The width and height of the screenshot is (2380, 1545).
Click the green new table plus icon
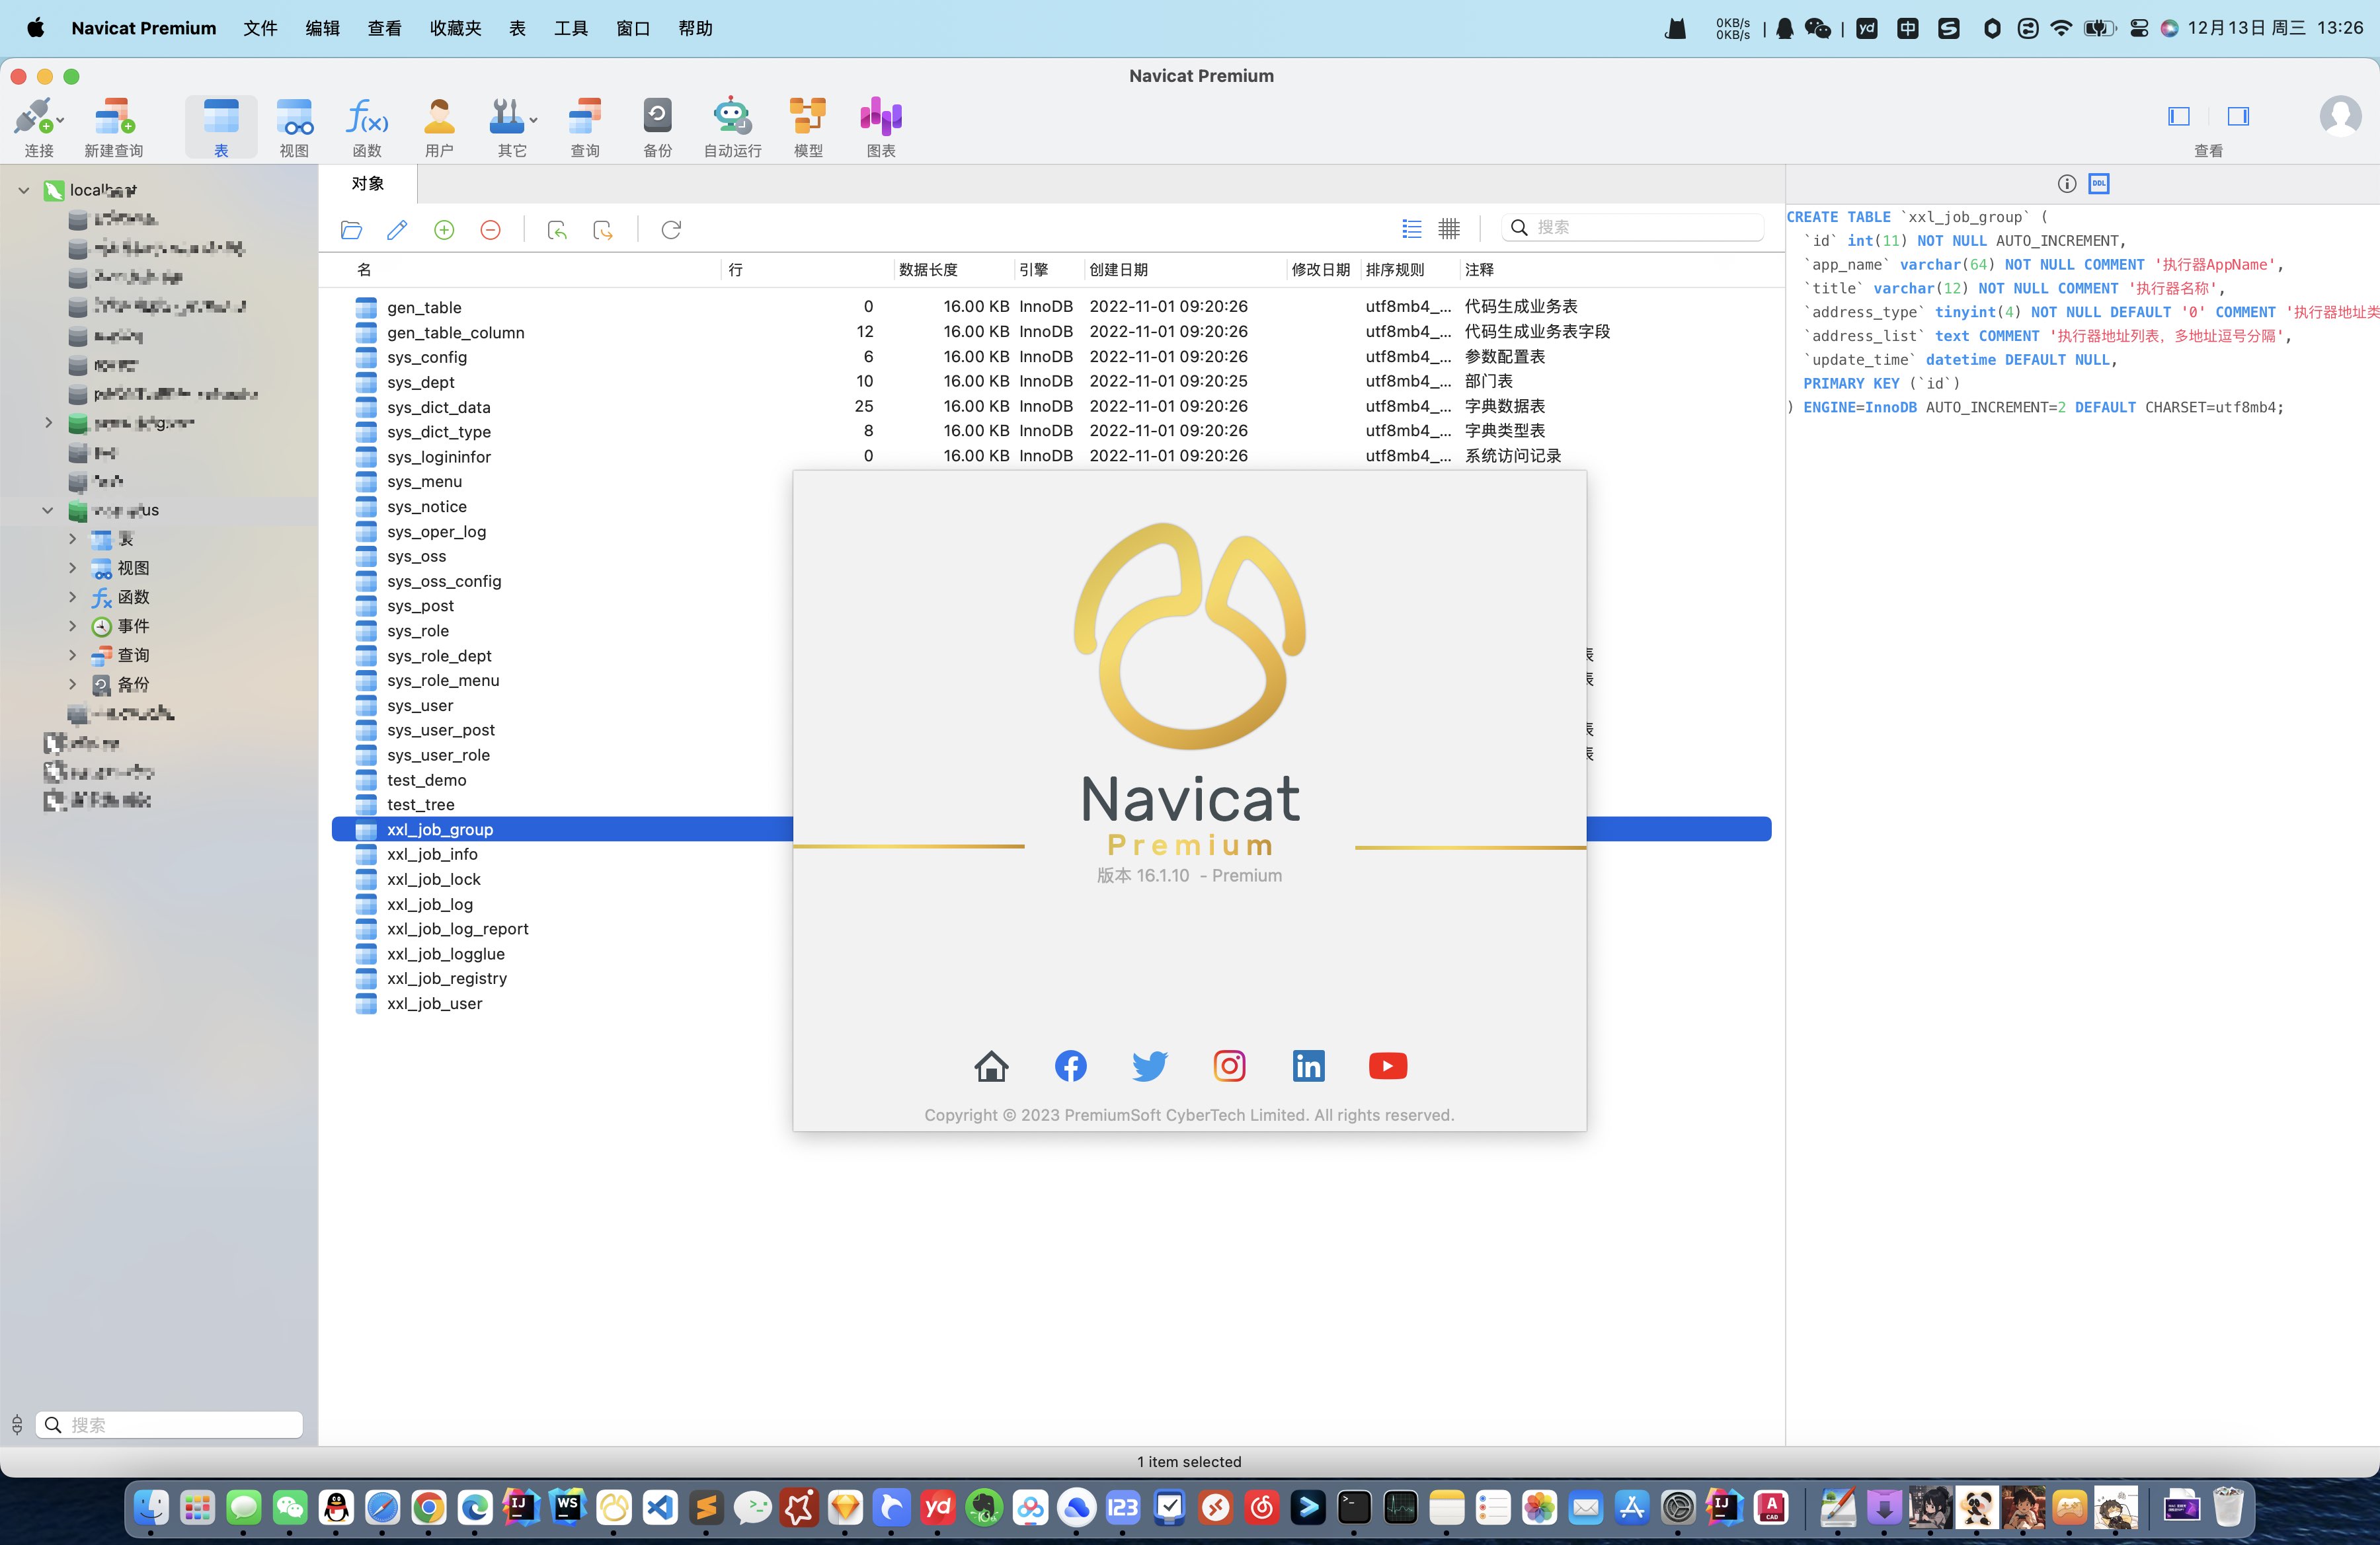click(x=444, y=230)
